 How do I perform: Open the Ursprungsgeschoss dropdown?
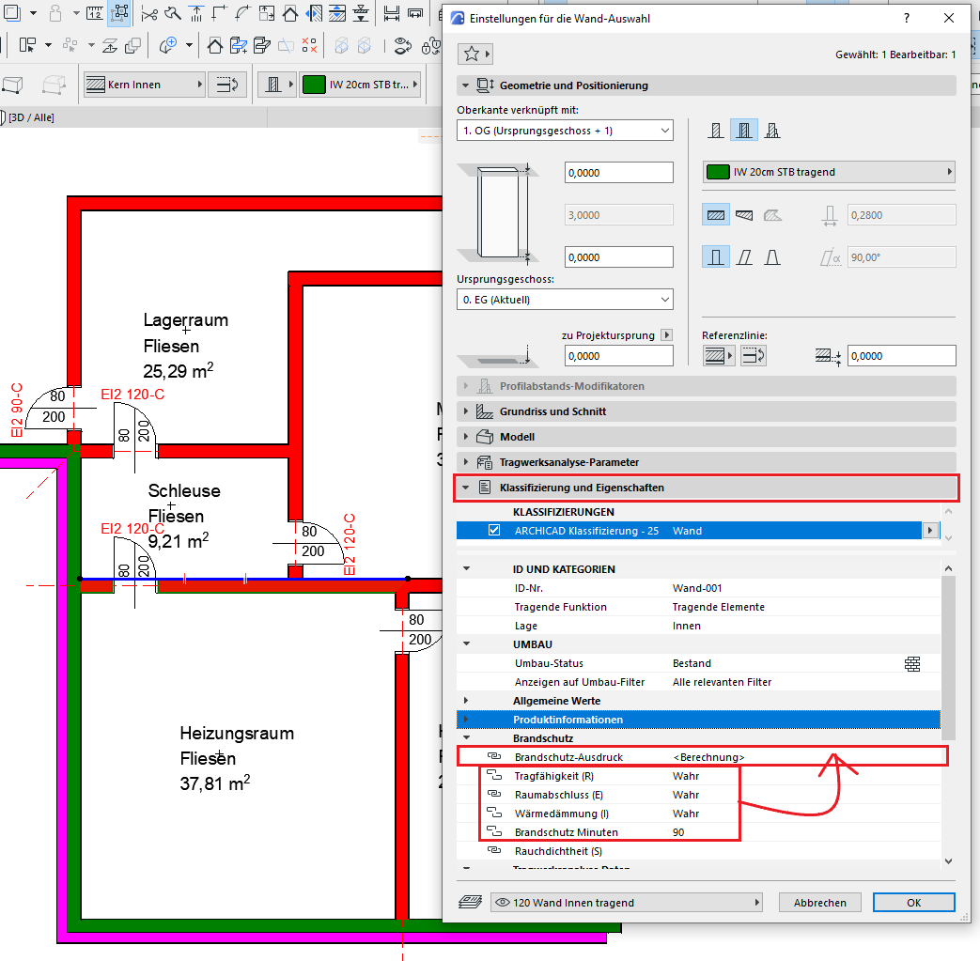[x=565, y=300]
